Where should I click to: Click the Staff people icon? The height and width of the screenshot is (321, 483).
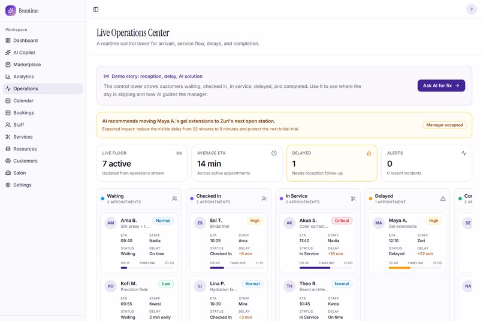click(x=8, y=125)
